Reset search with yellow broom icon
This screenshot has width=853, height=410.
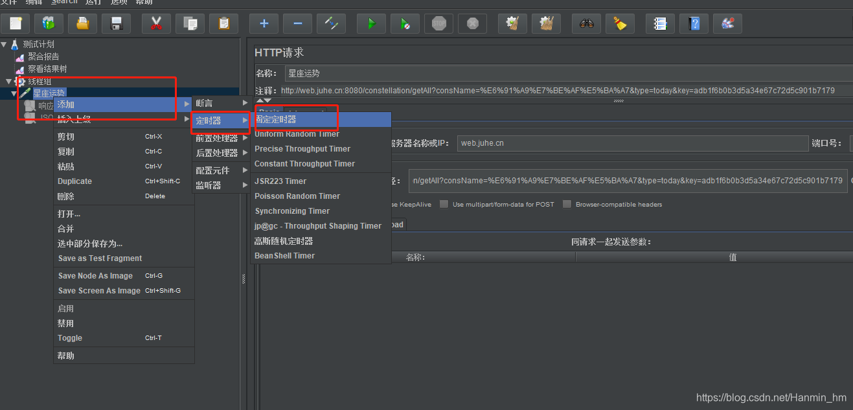(620, 24)
